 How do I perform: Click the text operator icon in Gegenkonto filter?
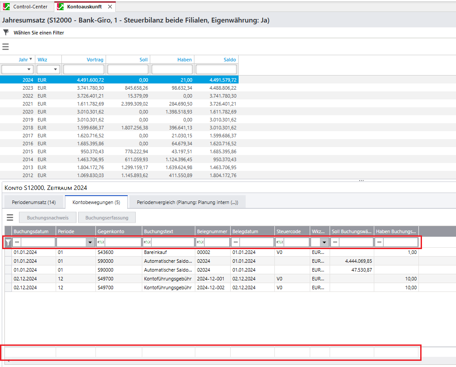101,242
